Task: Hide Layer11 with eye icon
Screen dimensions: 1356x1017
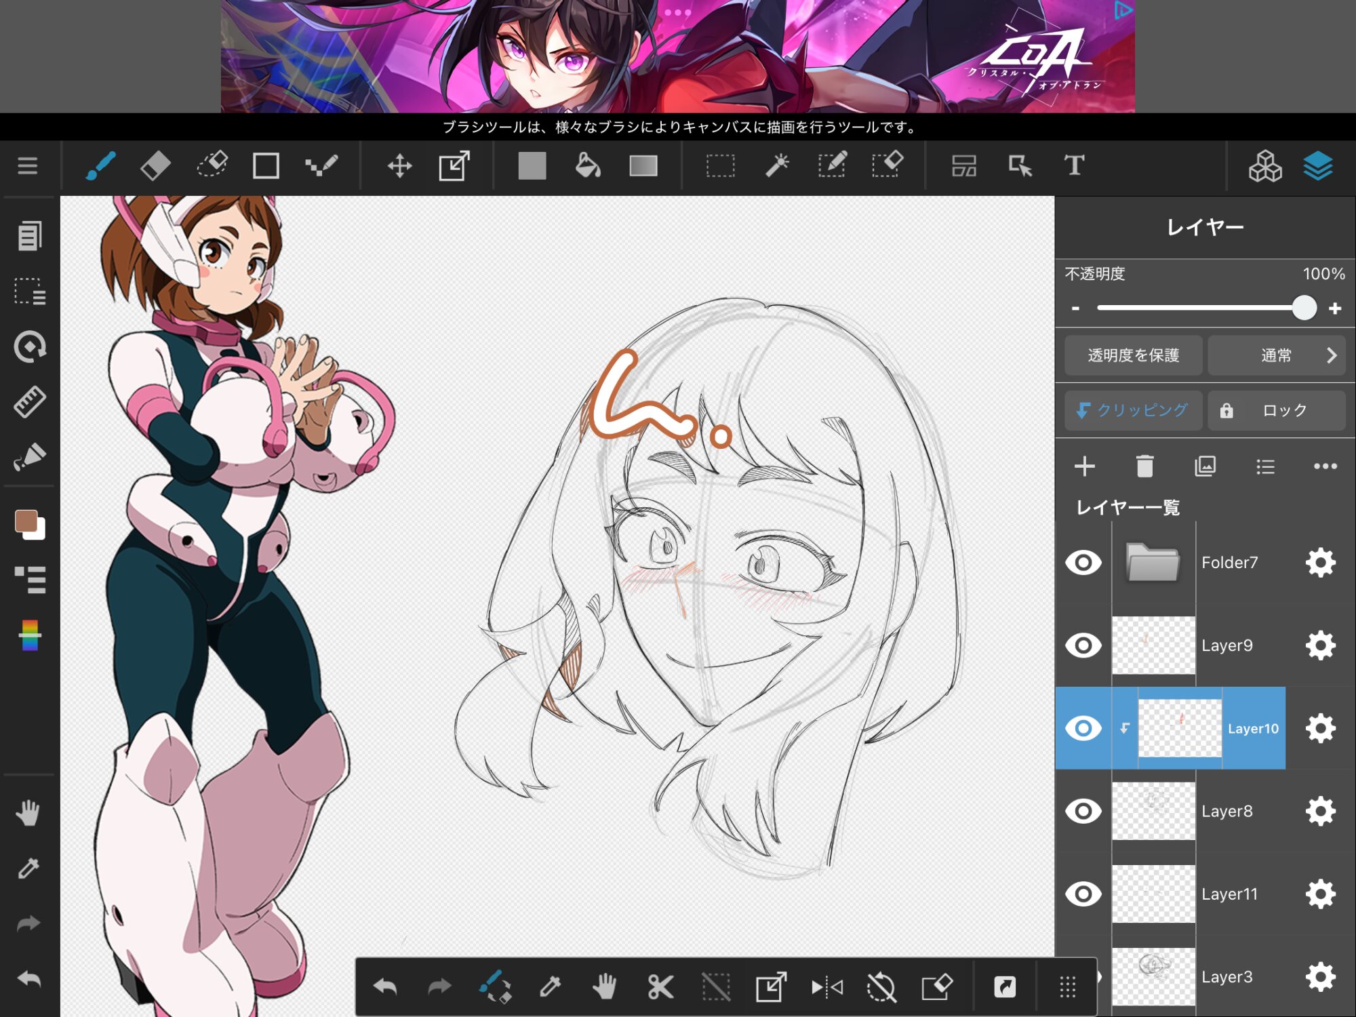Action: click(1083, 894)
